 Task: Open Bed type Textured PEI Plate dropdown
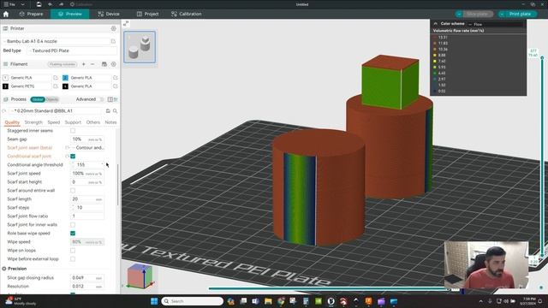73,50
